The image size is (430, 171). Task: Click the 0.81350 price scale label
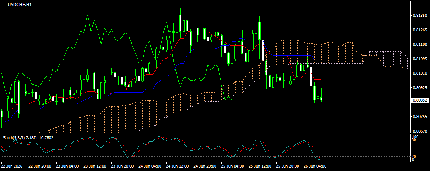point(420,16)
